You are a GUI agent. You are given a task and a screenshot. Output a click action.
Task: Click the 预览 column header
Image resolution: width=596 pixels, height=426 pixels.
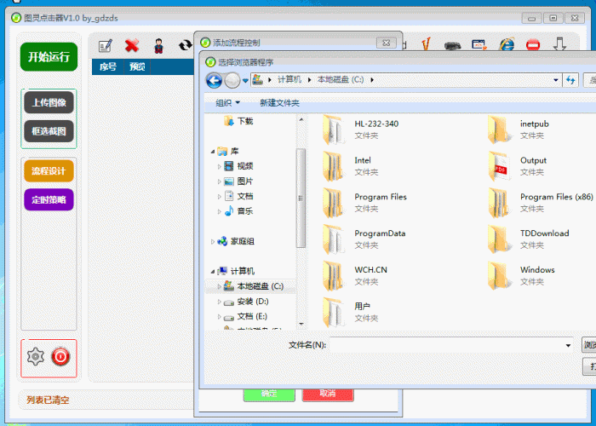coord(137,67)
